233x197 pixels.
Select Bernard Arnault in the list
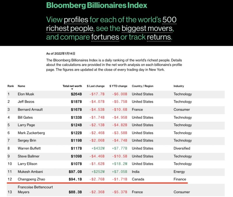pyautogui.click(x=30, y=109)
